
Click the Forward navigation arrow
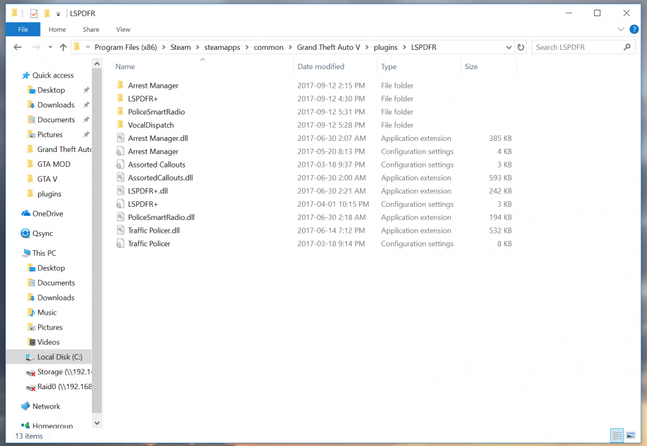tap(36, 47)
